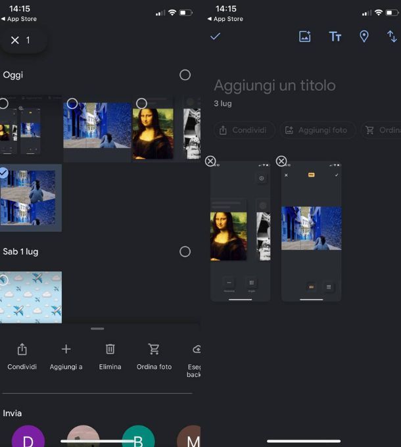
Task: Return to App Store in right screen
Action: pos(225,19)
